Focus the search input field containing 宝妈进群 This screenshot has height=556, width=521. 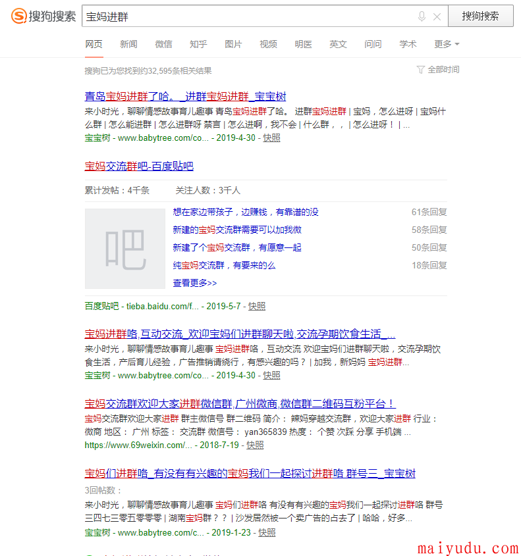click(x=248, y=16)
